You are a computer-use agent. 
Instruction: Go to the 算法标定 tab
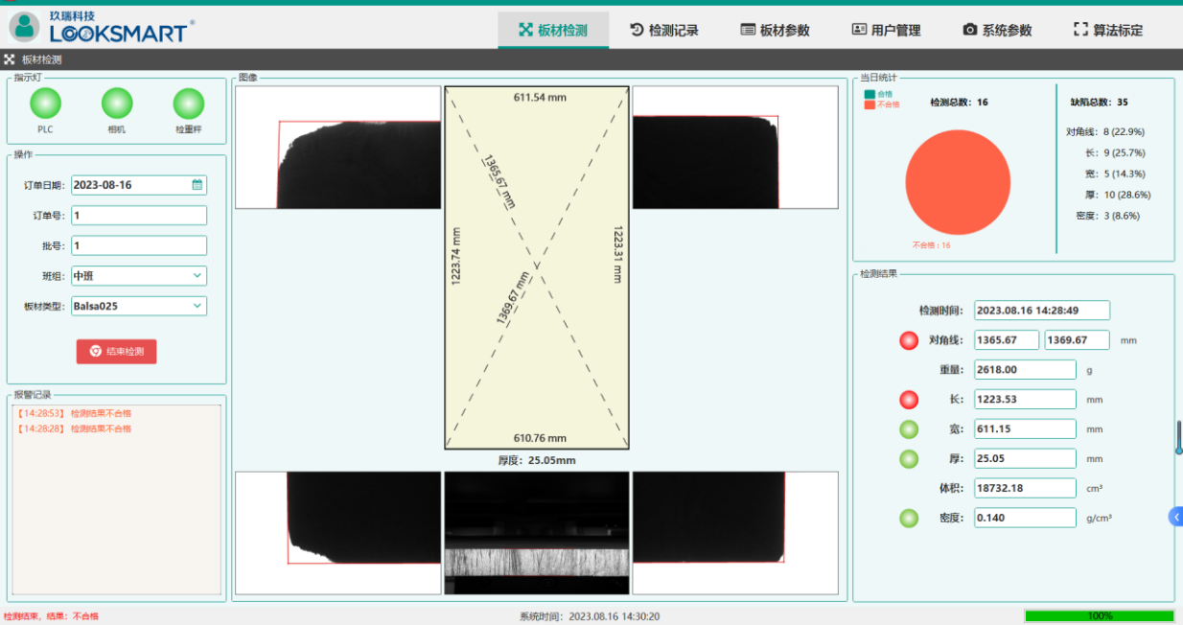pyautogui.click(x=1108, y=30)
